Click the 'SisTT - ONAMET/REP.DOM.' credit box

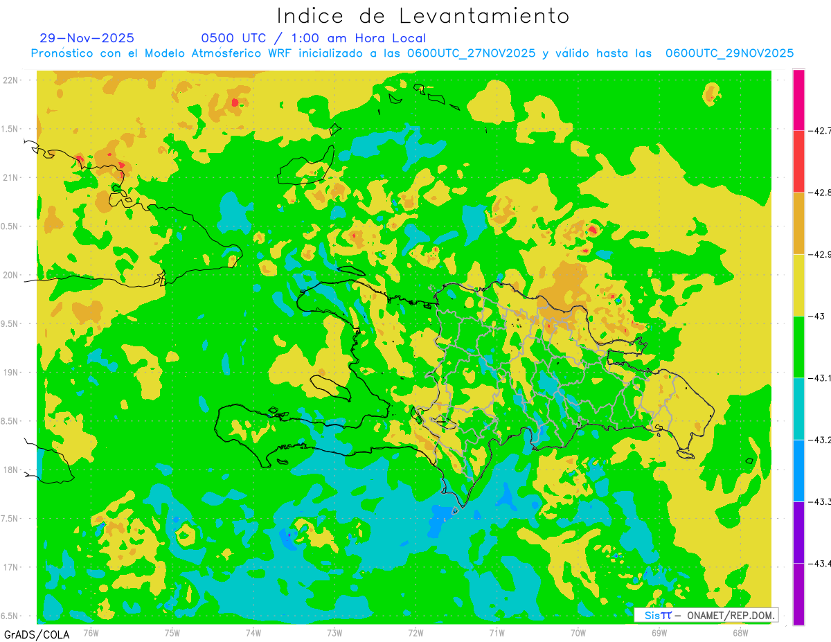706,615
